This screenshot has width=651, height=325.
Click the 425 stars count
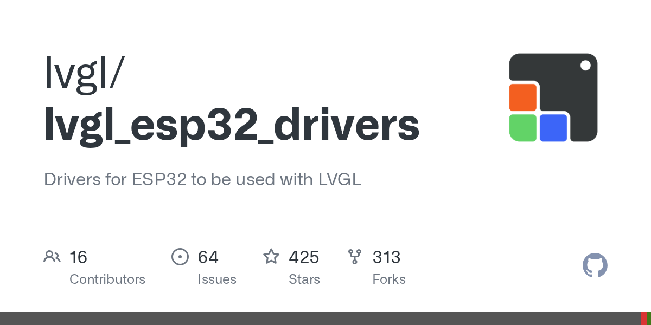[x=304, y=257]
